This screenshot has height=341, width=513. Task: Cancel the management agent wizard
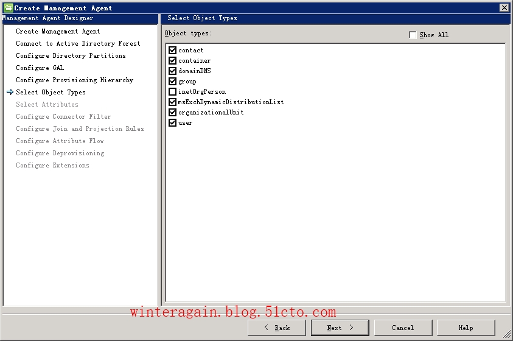pyautogui.click(x=403, y=328)
